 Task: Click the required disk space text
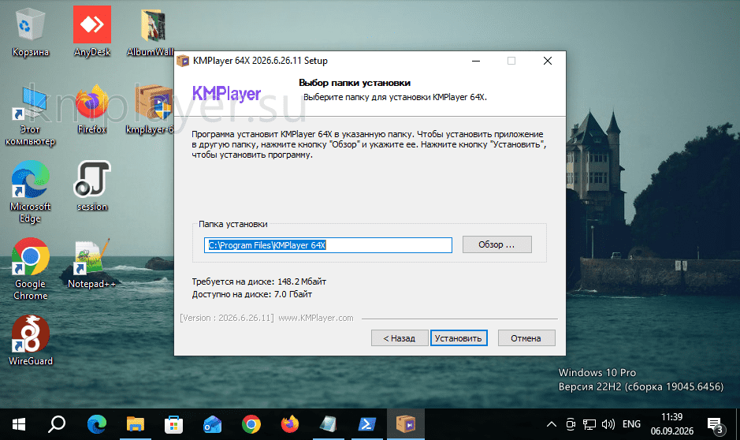(x=259, y=282)
